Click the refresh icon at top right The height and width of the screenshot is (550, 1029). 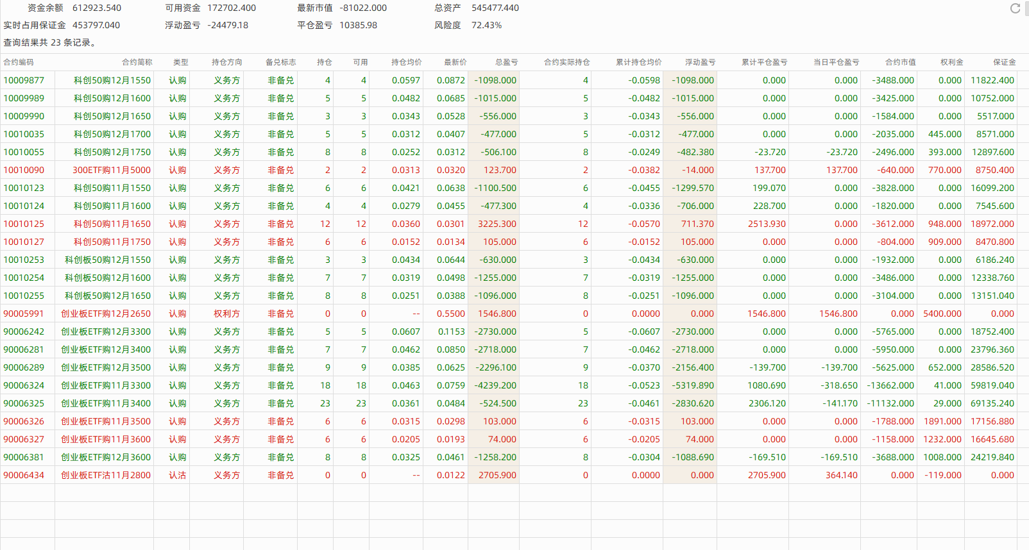[x=1015, y=8]
